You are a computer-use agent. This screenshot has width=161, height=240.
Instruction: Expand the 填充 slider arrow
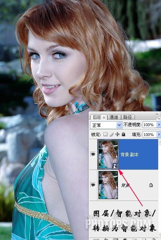pos(159,135)
